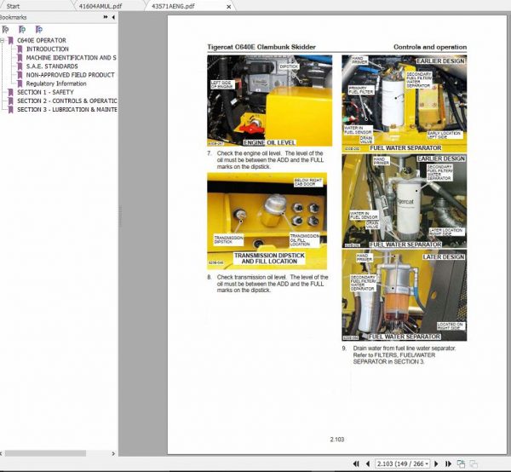This screenshot has width=511, height=472.
Task: Click bookmarks horizontal scrollbar thumb
Action: click(45, 453)
